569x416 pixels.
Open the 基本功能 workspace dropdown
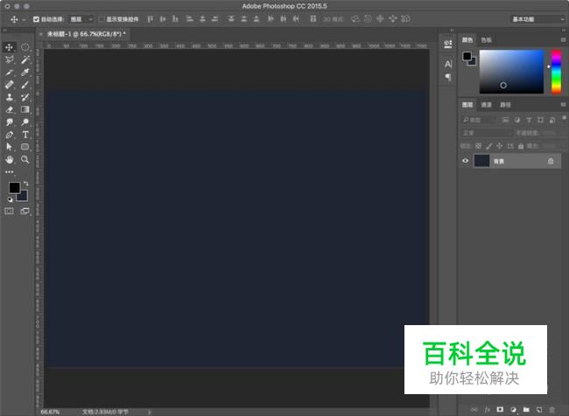click(537, 19)
